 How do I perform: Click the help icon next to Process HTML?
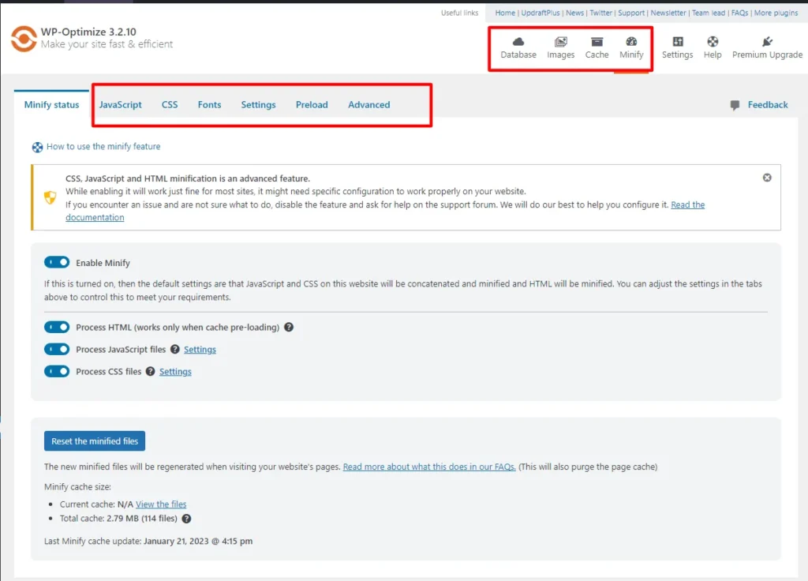tap(289, 327)
